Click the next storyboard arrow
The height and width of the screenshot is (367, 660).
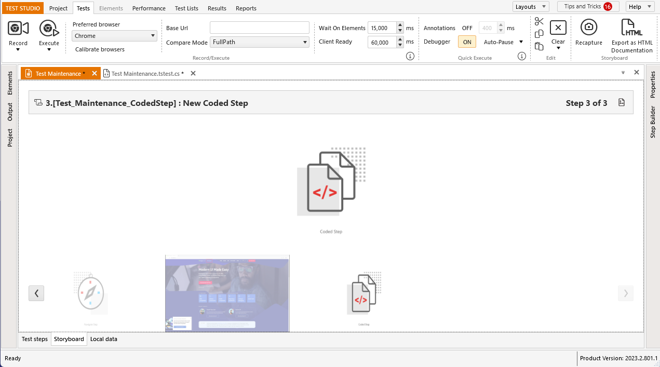[626, 293]
